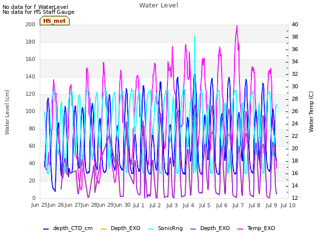Click the Water Temp (C) axis title

click(x=311, y=112)
